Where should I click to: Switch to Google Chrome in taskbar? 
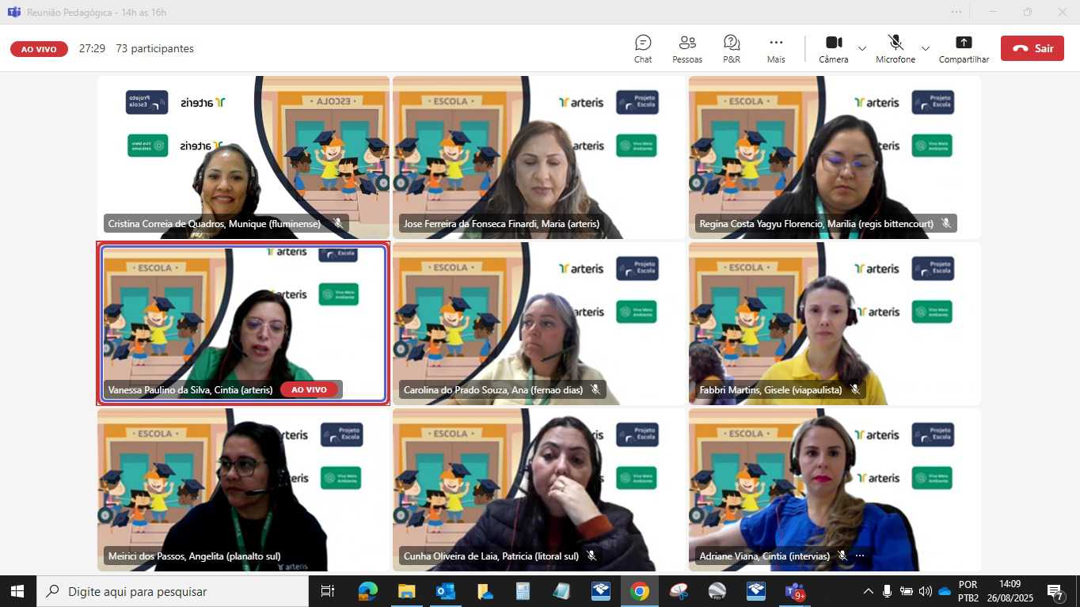click(640, 591)
